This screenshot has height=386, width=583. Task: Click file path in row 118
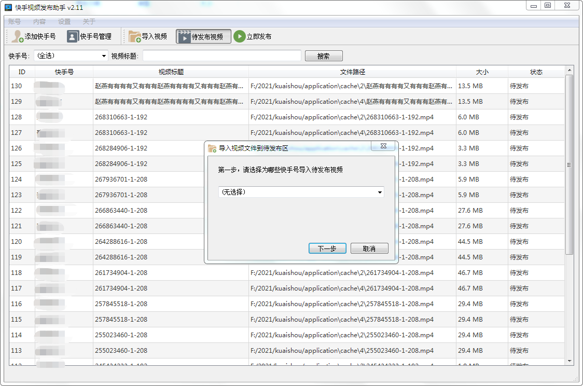click(x=342, y=272)
